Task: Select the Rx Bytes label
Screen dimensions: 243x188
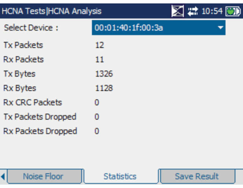Action: tap(20, 88)
